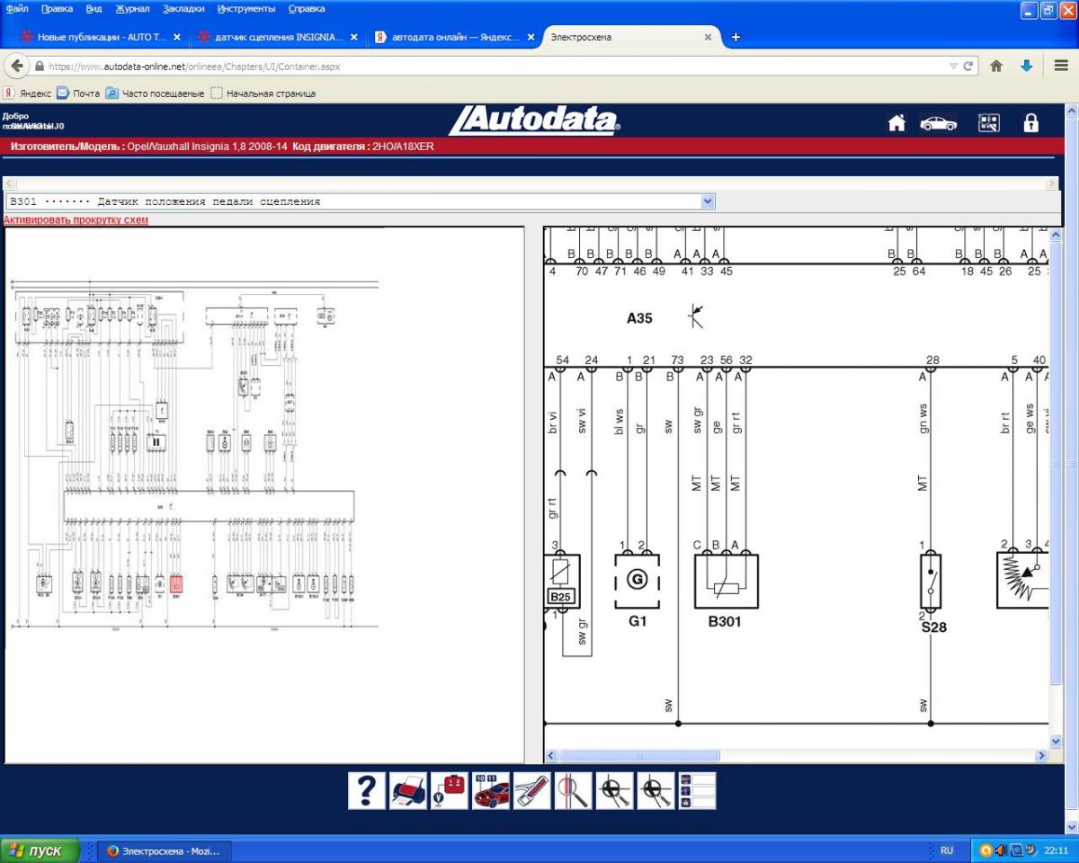Screen dimensions: 1079x863
Task: Open the battery and voltmeter icon
Action: click(x=450, y=790)
